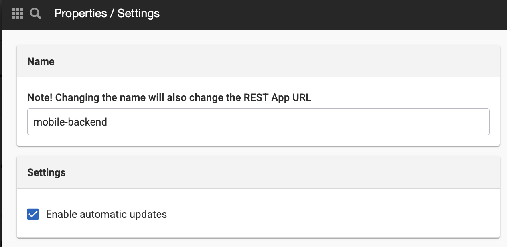Click the 'Settings' section header bar
The image size is (507, 247).
pos(258,173)
